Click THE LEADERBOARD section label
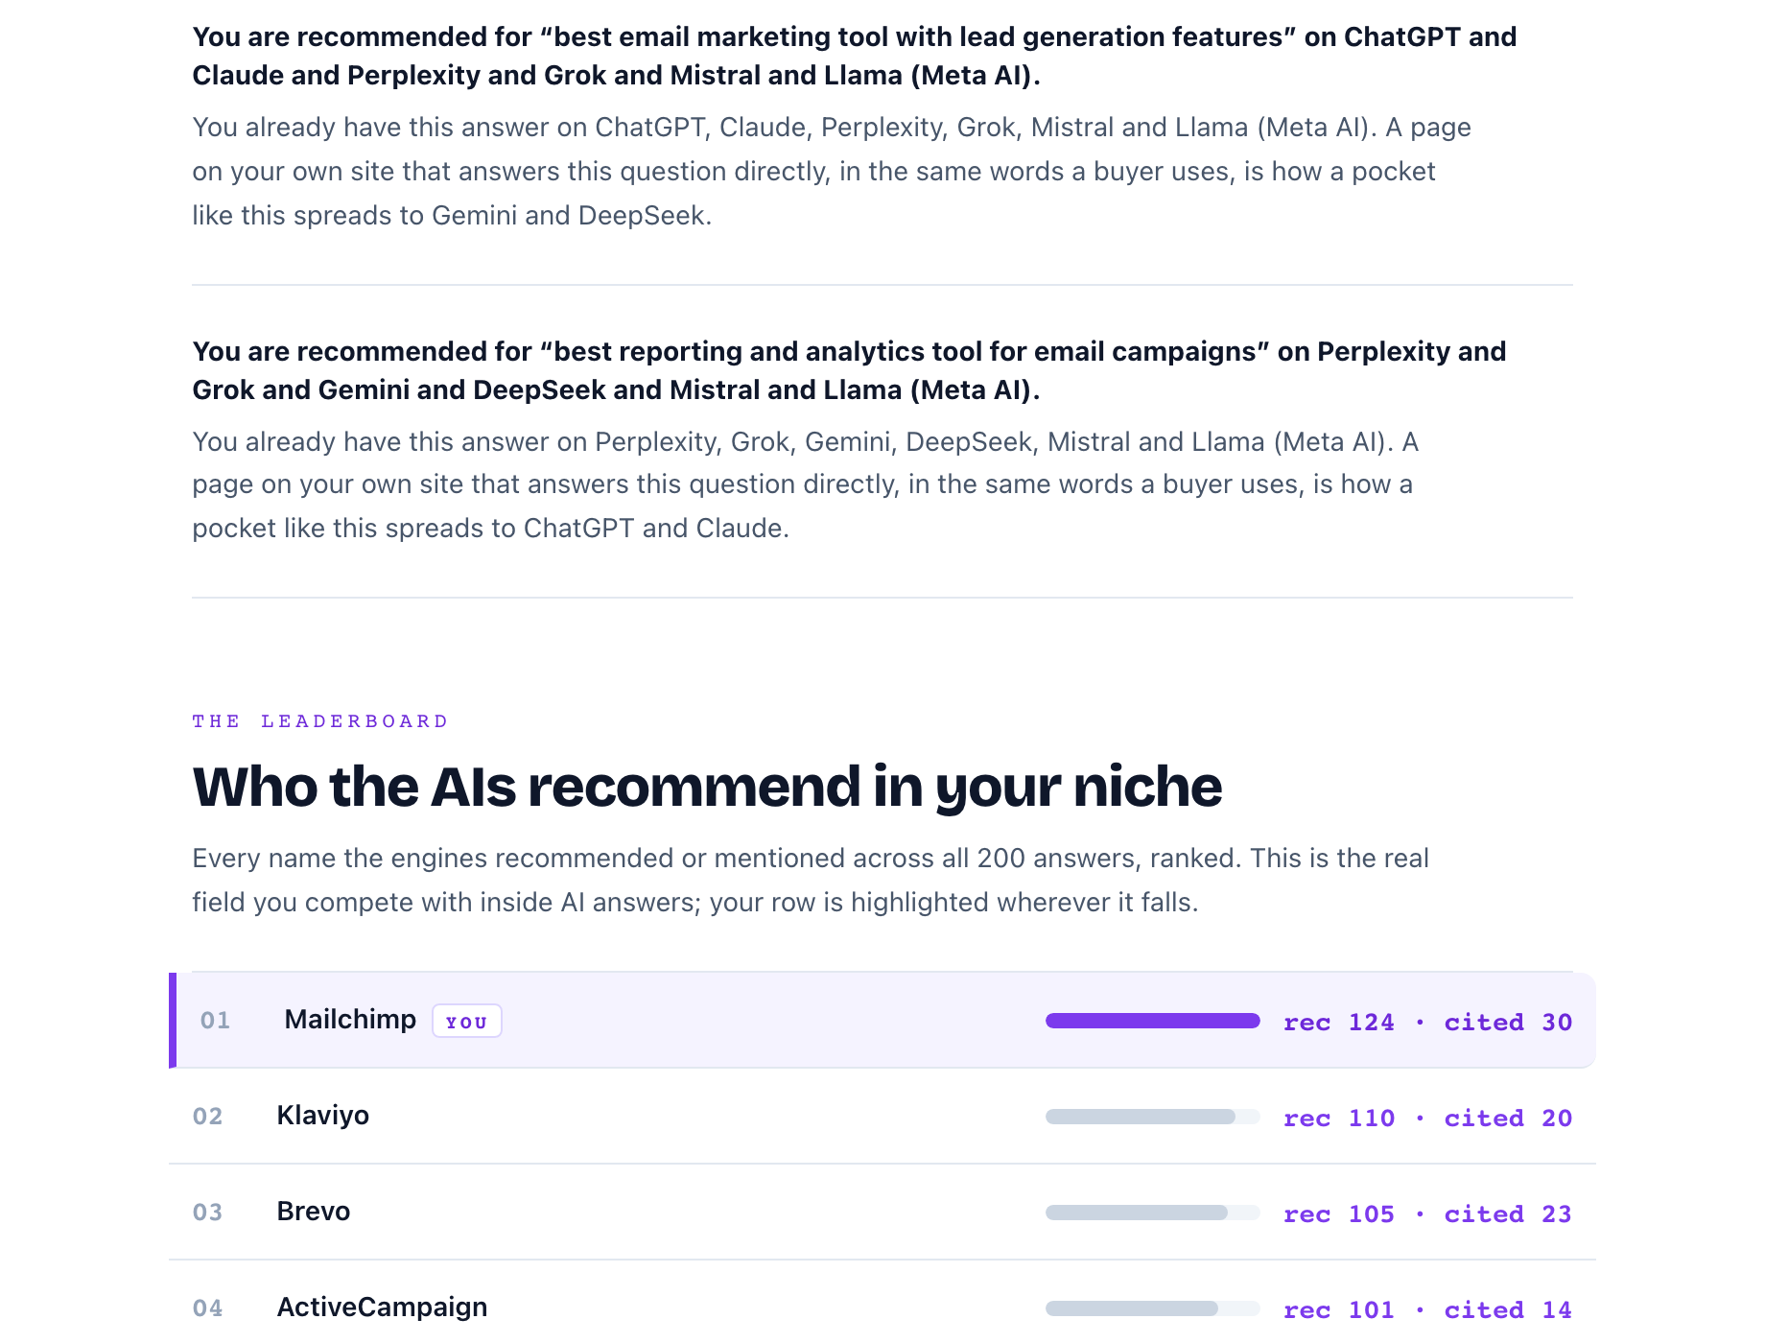This screenshot has width=1765, height=1343. (x=320, y=721)
